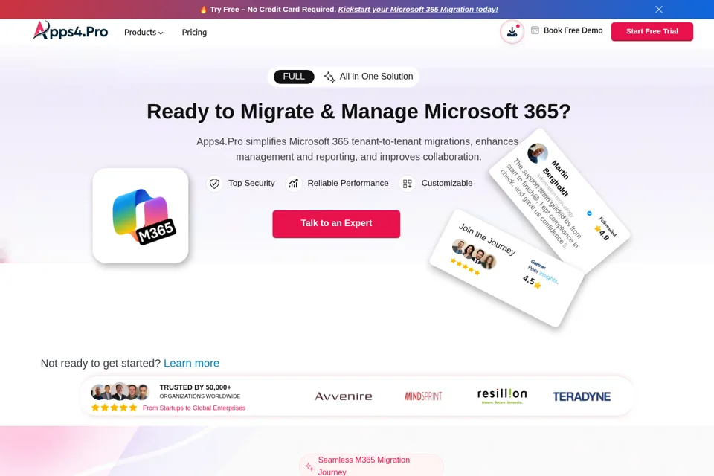The width and height of the screenshot is (714, 476).
Task: Select the FULL pill badge
Action: pyautogui.click(x=294, y=77)
